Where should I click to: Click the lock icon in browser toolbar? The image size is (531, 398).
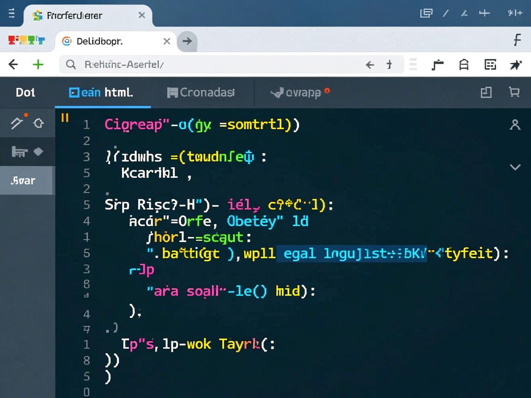point(464,65)
